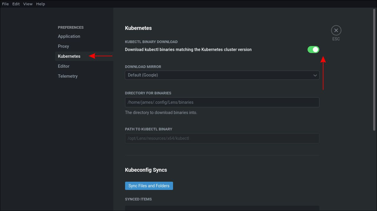Click the Synced Items list area
377x211 pixels.
click(x=222, y=209)
